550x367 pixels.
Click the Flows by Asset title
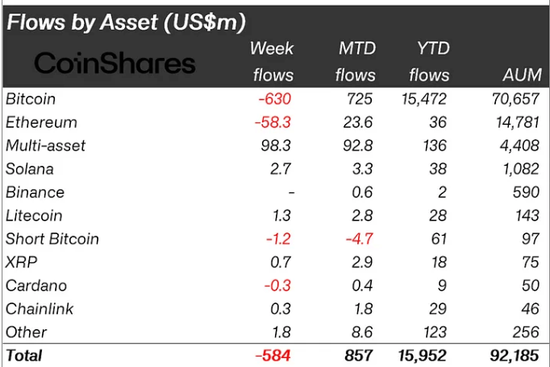tap(126, 22)
